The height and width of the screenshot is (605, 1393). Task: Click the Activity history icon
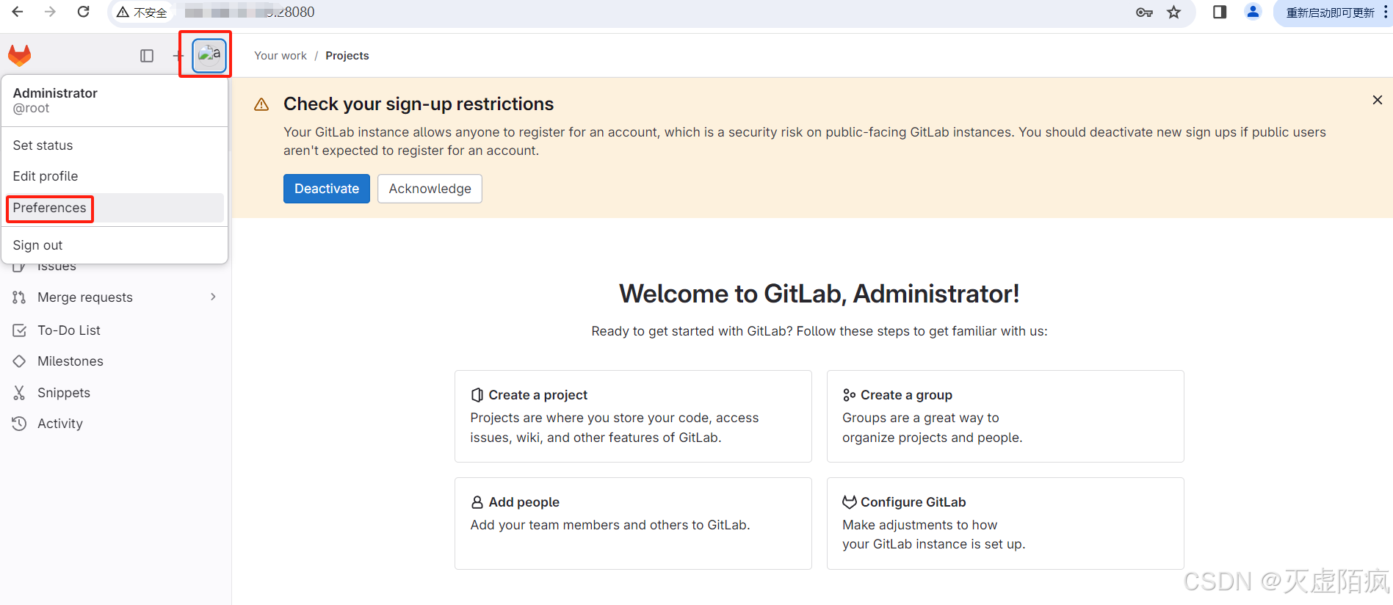tap(19, 424)
